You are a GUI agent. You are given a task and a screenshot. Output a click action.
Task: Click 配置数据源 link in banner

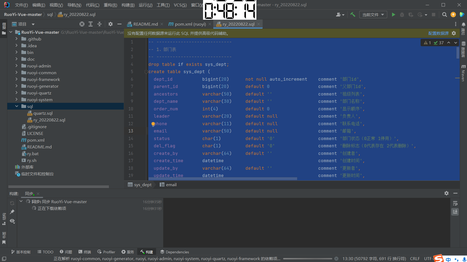pyautogui.click(x=438, y=33)
